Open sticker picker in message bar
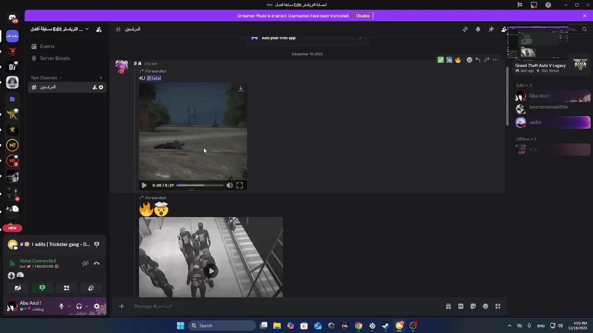593x333 pixels. (473, 306)
